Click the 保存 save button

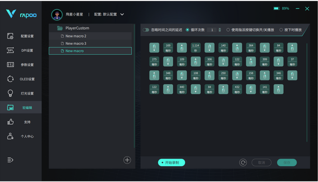(287, 163)
